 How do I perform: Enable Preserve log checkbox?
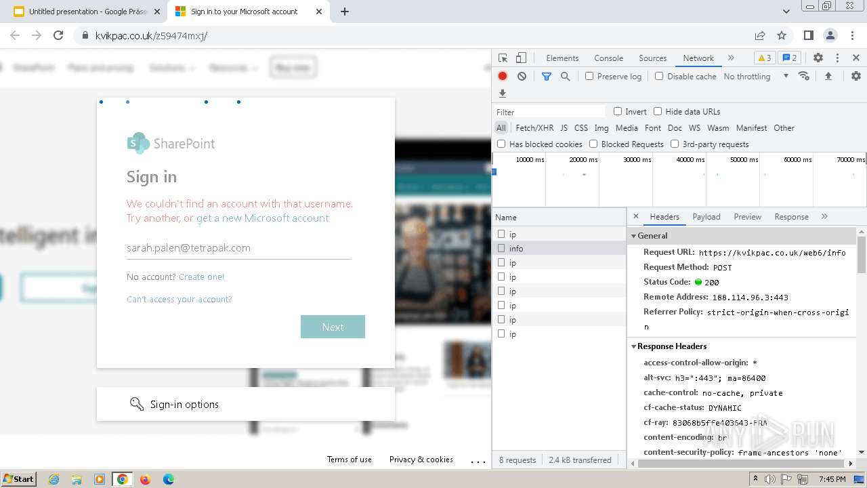click(589, 76)
